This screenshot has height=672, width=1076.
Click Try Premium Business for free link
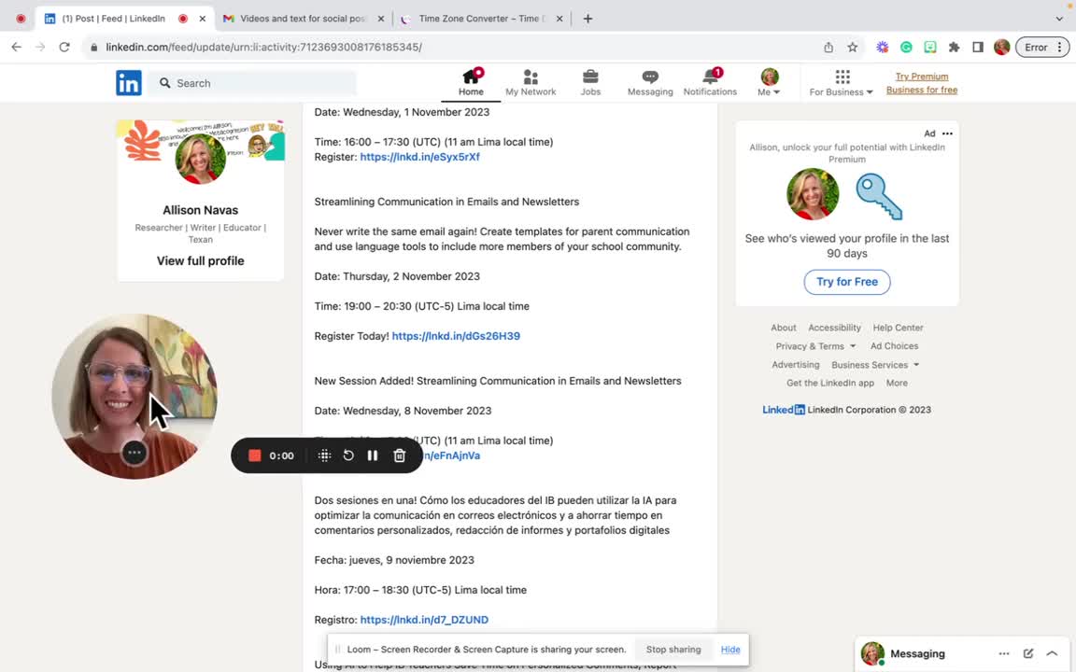pos(922,83)
